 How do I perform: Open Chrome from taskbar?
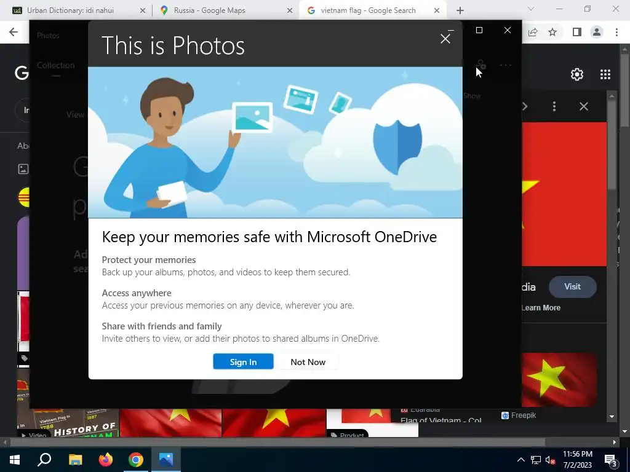pyautogui.click(x=136, y=460)
